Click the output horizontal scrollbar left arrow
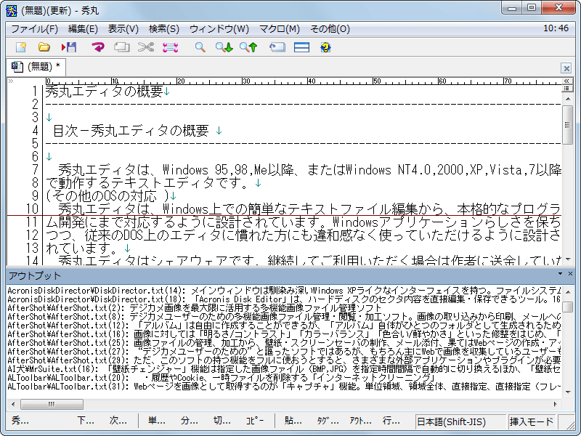This screenshot has width=581, height=436. [x=13, y=404]
